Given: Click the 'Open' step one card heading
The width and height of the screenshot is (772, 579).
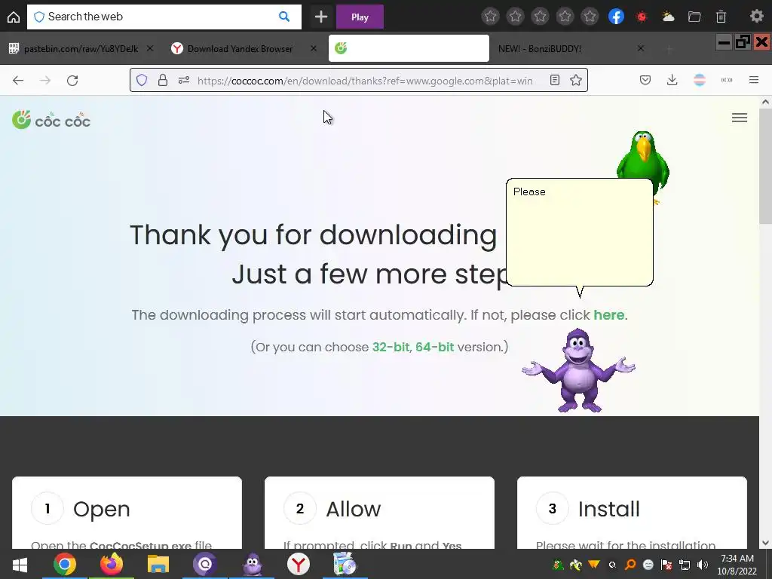Looking at the screenshot, I should click(102, 509).
